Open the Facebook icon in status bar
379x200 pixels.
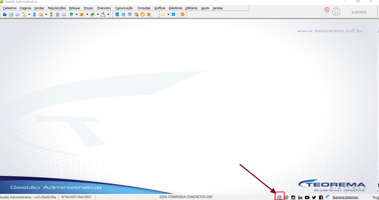(321, 198)
